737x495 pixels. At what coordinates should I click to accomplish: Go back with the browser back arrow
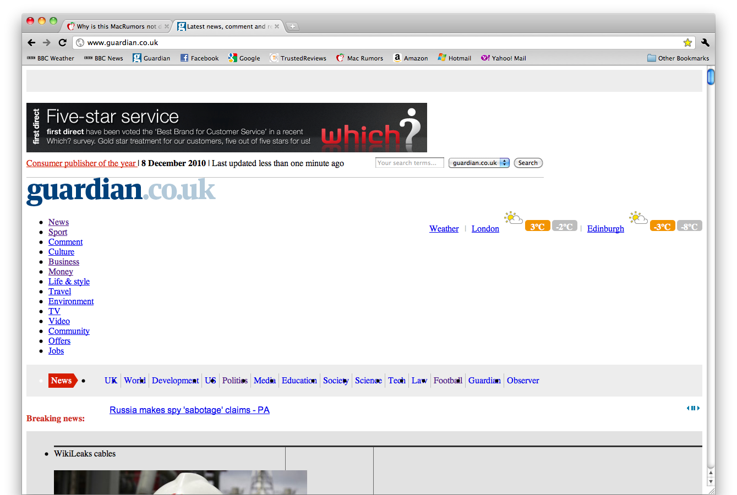31,42
